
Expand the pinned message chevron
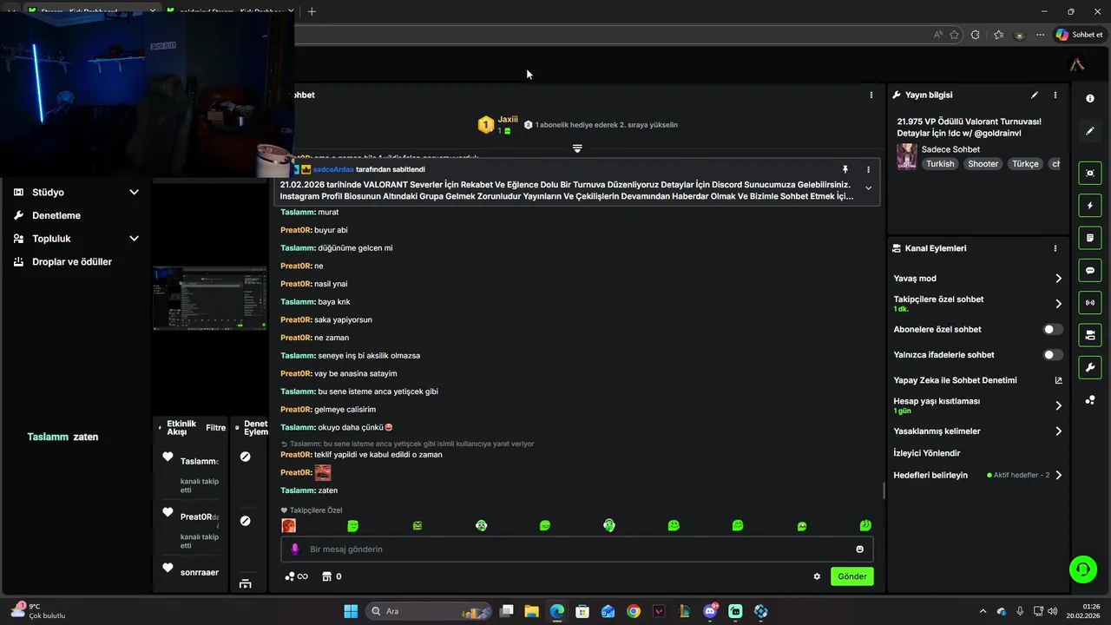click(x=868, y=188)
